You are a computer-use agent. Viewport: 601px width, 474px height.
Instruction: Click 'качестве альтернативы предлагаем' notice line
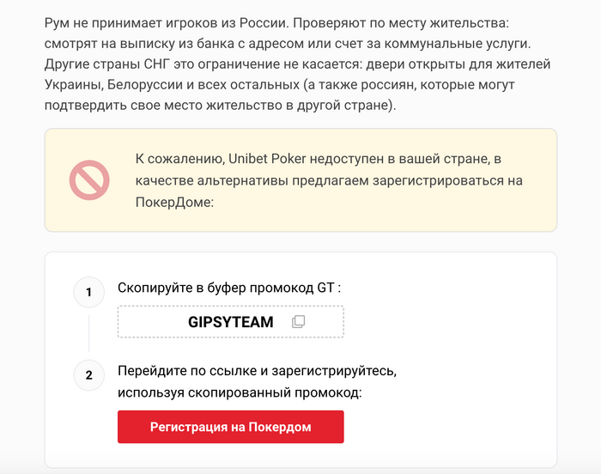[252, 180]
